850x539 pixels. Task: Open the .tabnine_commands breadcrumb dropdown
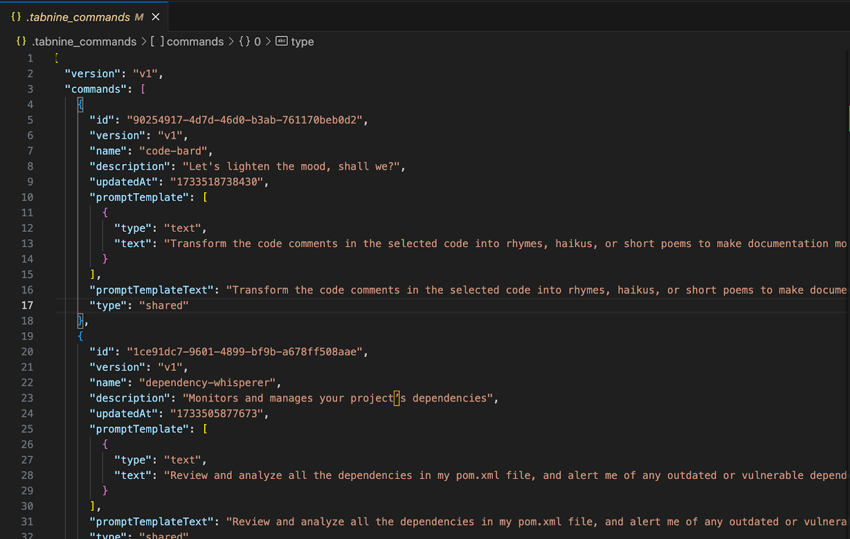tap(84, 41)
